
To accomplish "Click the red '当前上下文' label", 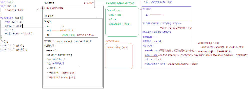I will [x=166, y=28].
